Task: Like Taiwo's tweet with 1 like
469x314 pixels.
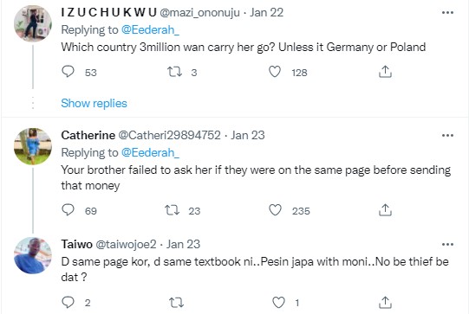Action: tap(278, 303)
